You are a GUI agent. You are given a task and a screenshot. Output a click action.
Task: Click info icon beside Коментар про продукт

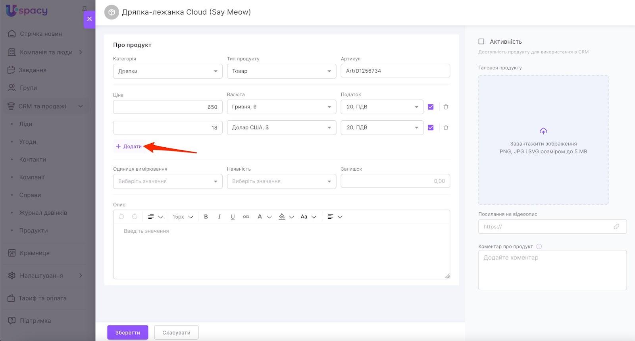tap(539, 247)
